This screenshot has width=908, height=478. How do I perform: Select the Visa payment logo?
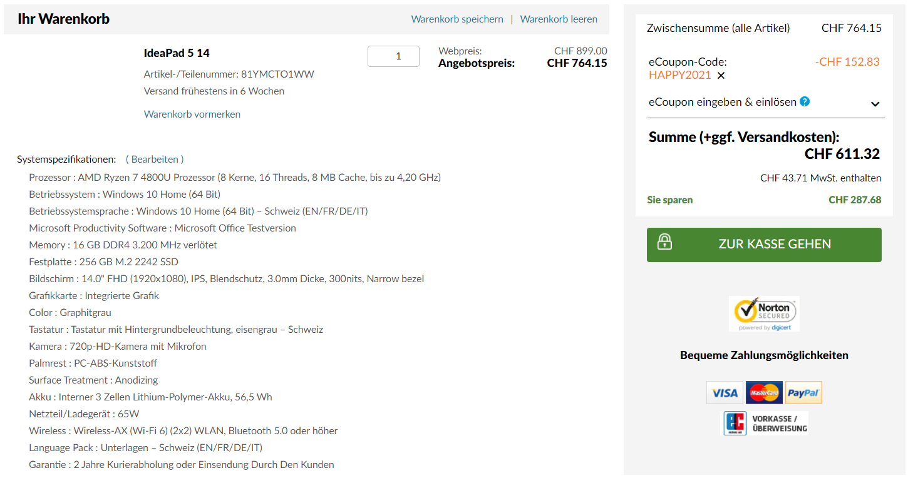725,393
